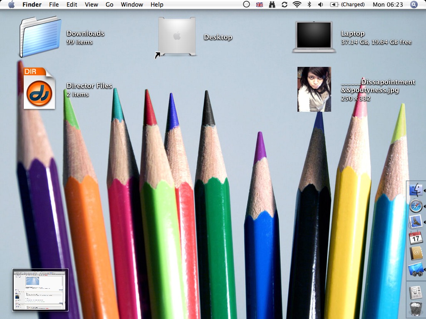Select the Laptop drive icon
Image resolution: width=426 pixels, height=319 pixels.
(314, 37)
